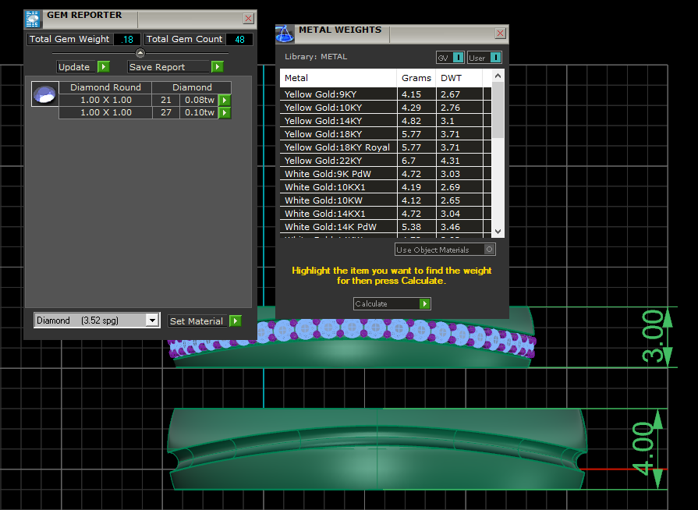Collapse Gem Reporter header with arrow handle

tap(140, 53)
